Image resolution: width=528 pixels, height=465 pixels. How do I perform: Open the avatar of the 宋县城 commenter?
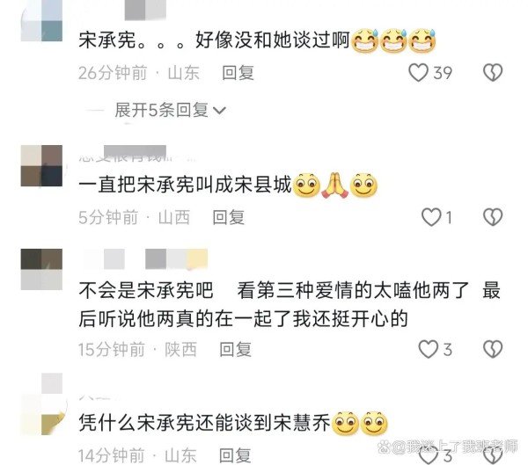[x=41, y=166]
